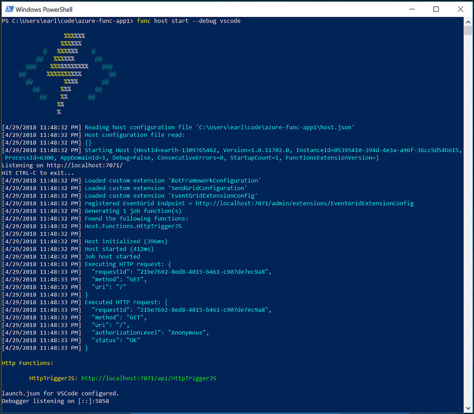Screen dimensions: 474x414
Task: Click 'Host.Functions.HttpTriggerJS' line
Action: (92, 226)
